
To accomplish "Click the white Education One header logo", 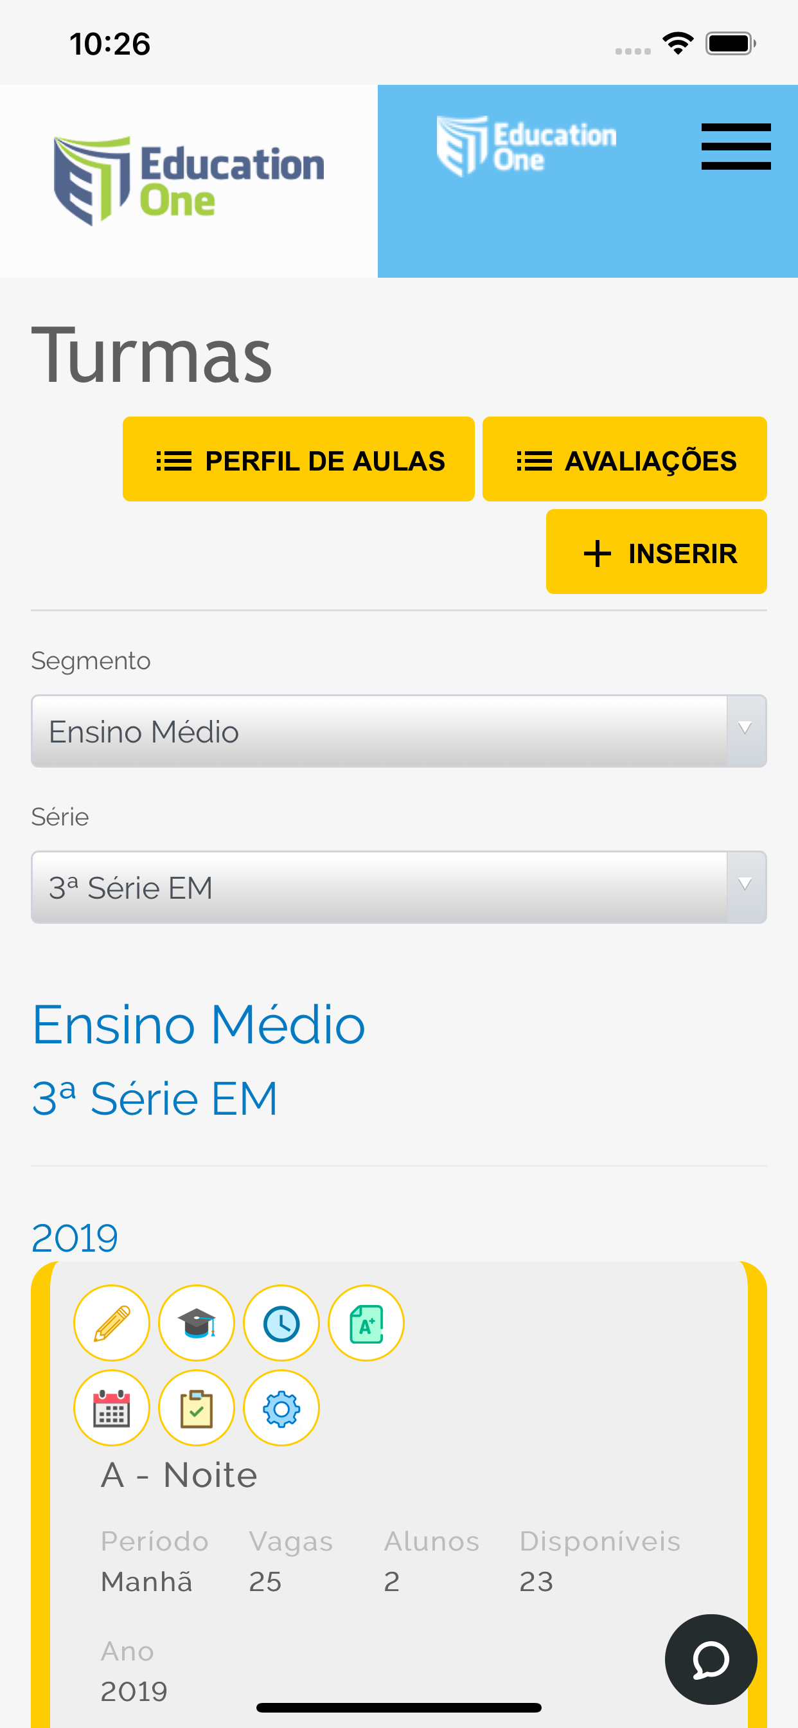I will pos(526,145).
